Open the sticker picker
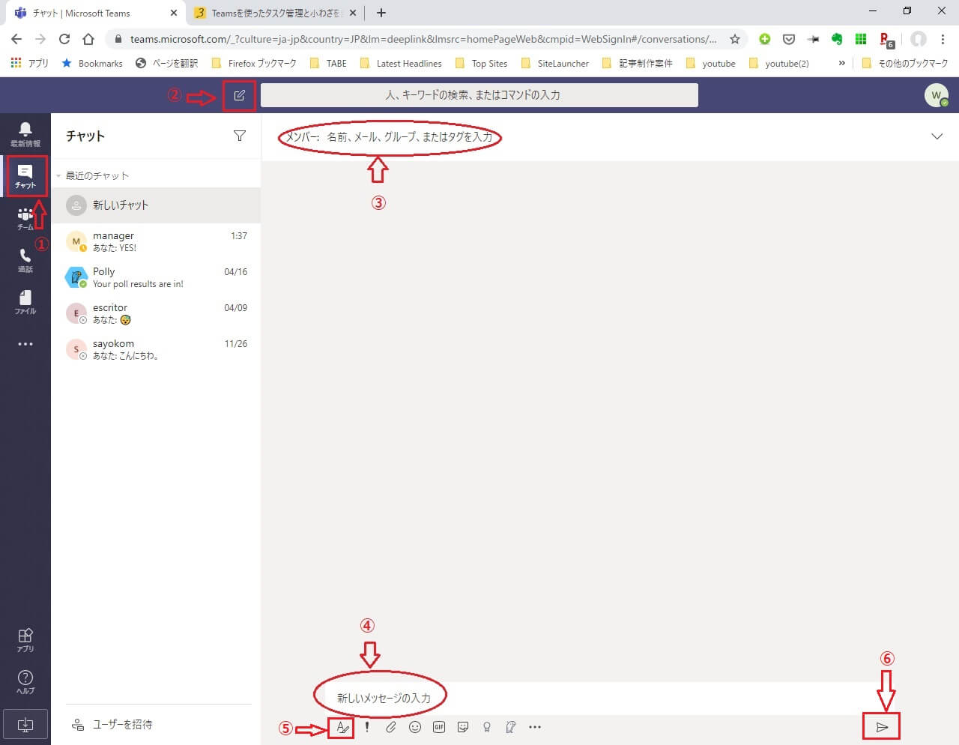This screenshot has height=745, width=959. pos(463,727)
